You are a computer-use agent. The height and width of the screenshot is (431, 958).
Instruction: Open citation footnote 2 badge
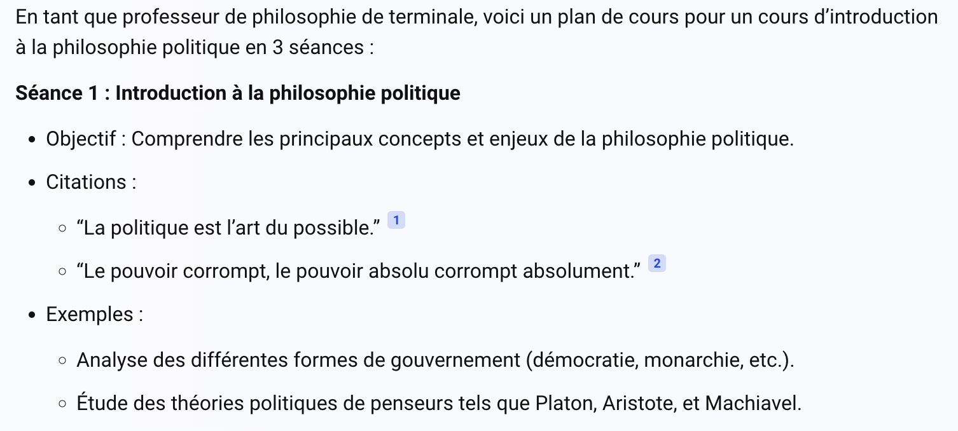click(x=656, y=264)
